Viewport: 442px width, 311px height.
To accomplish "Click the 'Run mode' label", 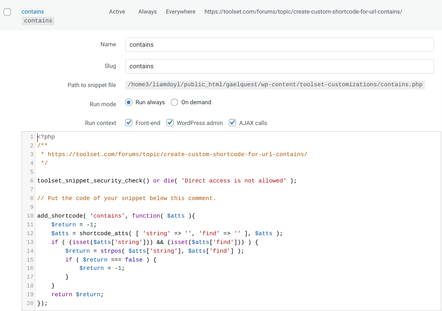I will pyautogui.click(x=103, y=104).
